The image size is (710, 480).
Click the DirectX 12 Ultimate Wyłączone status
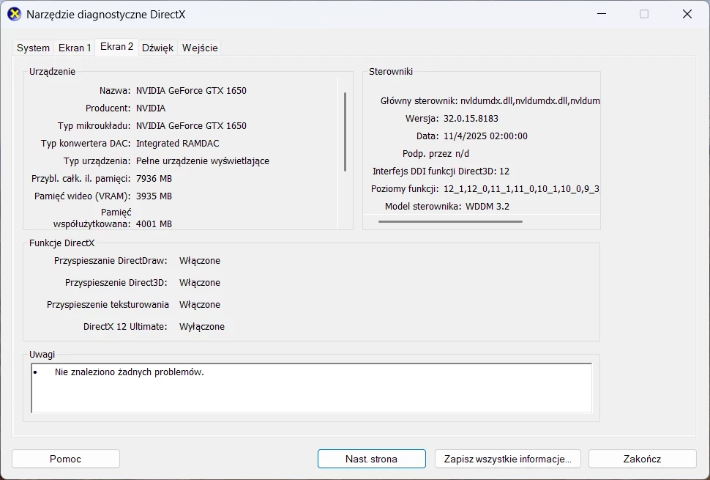[x=202, y=327]
